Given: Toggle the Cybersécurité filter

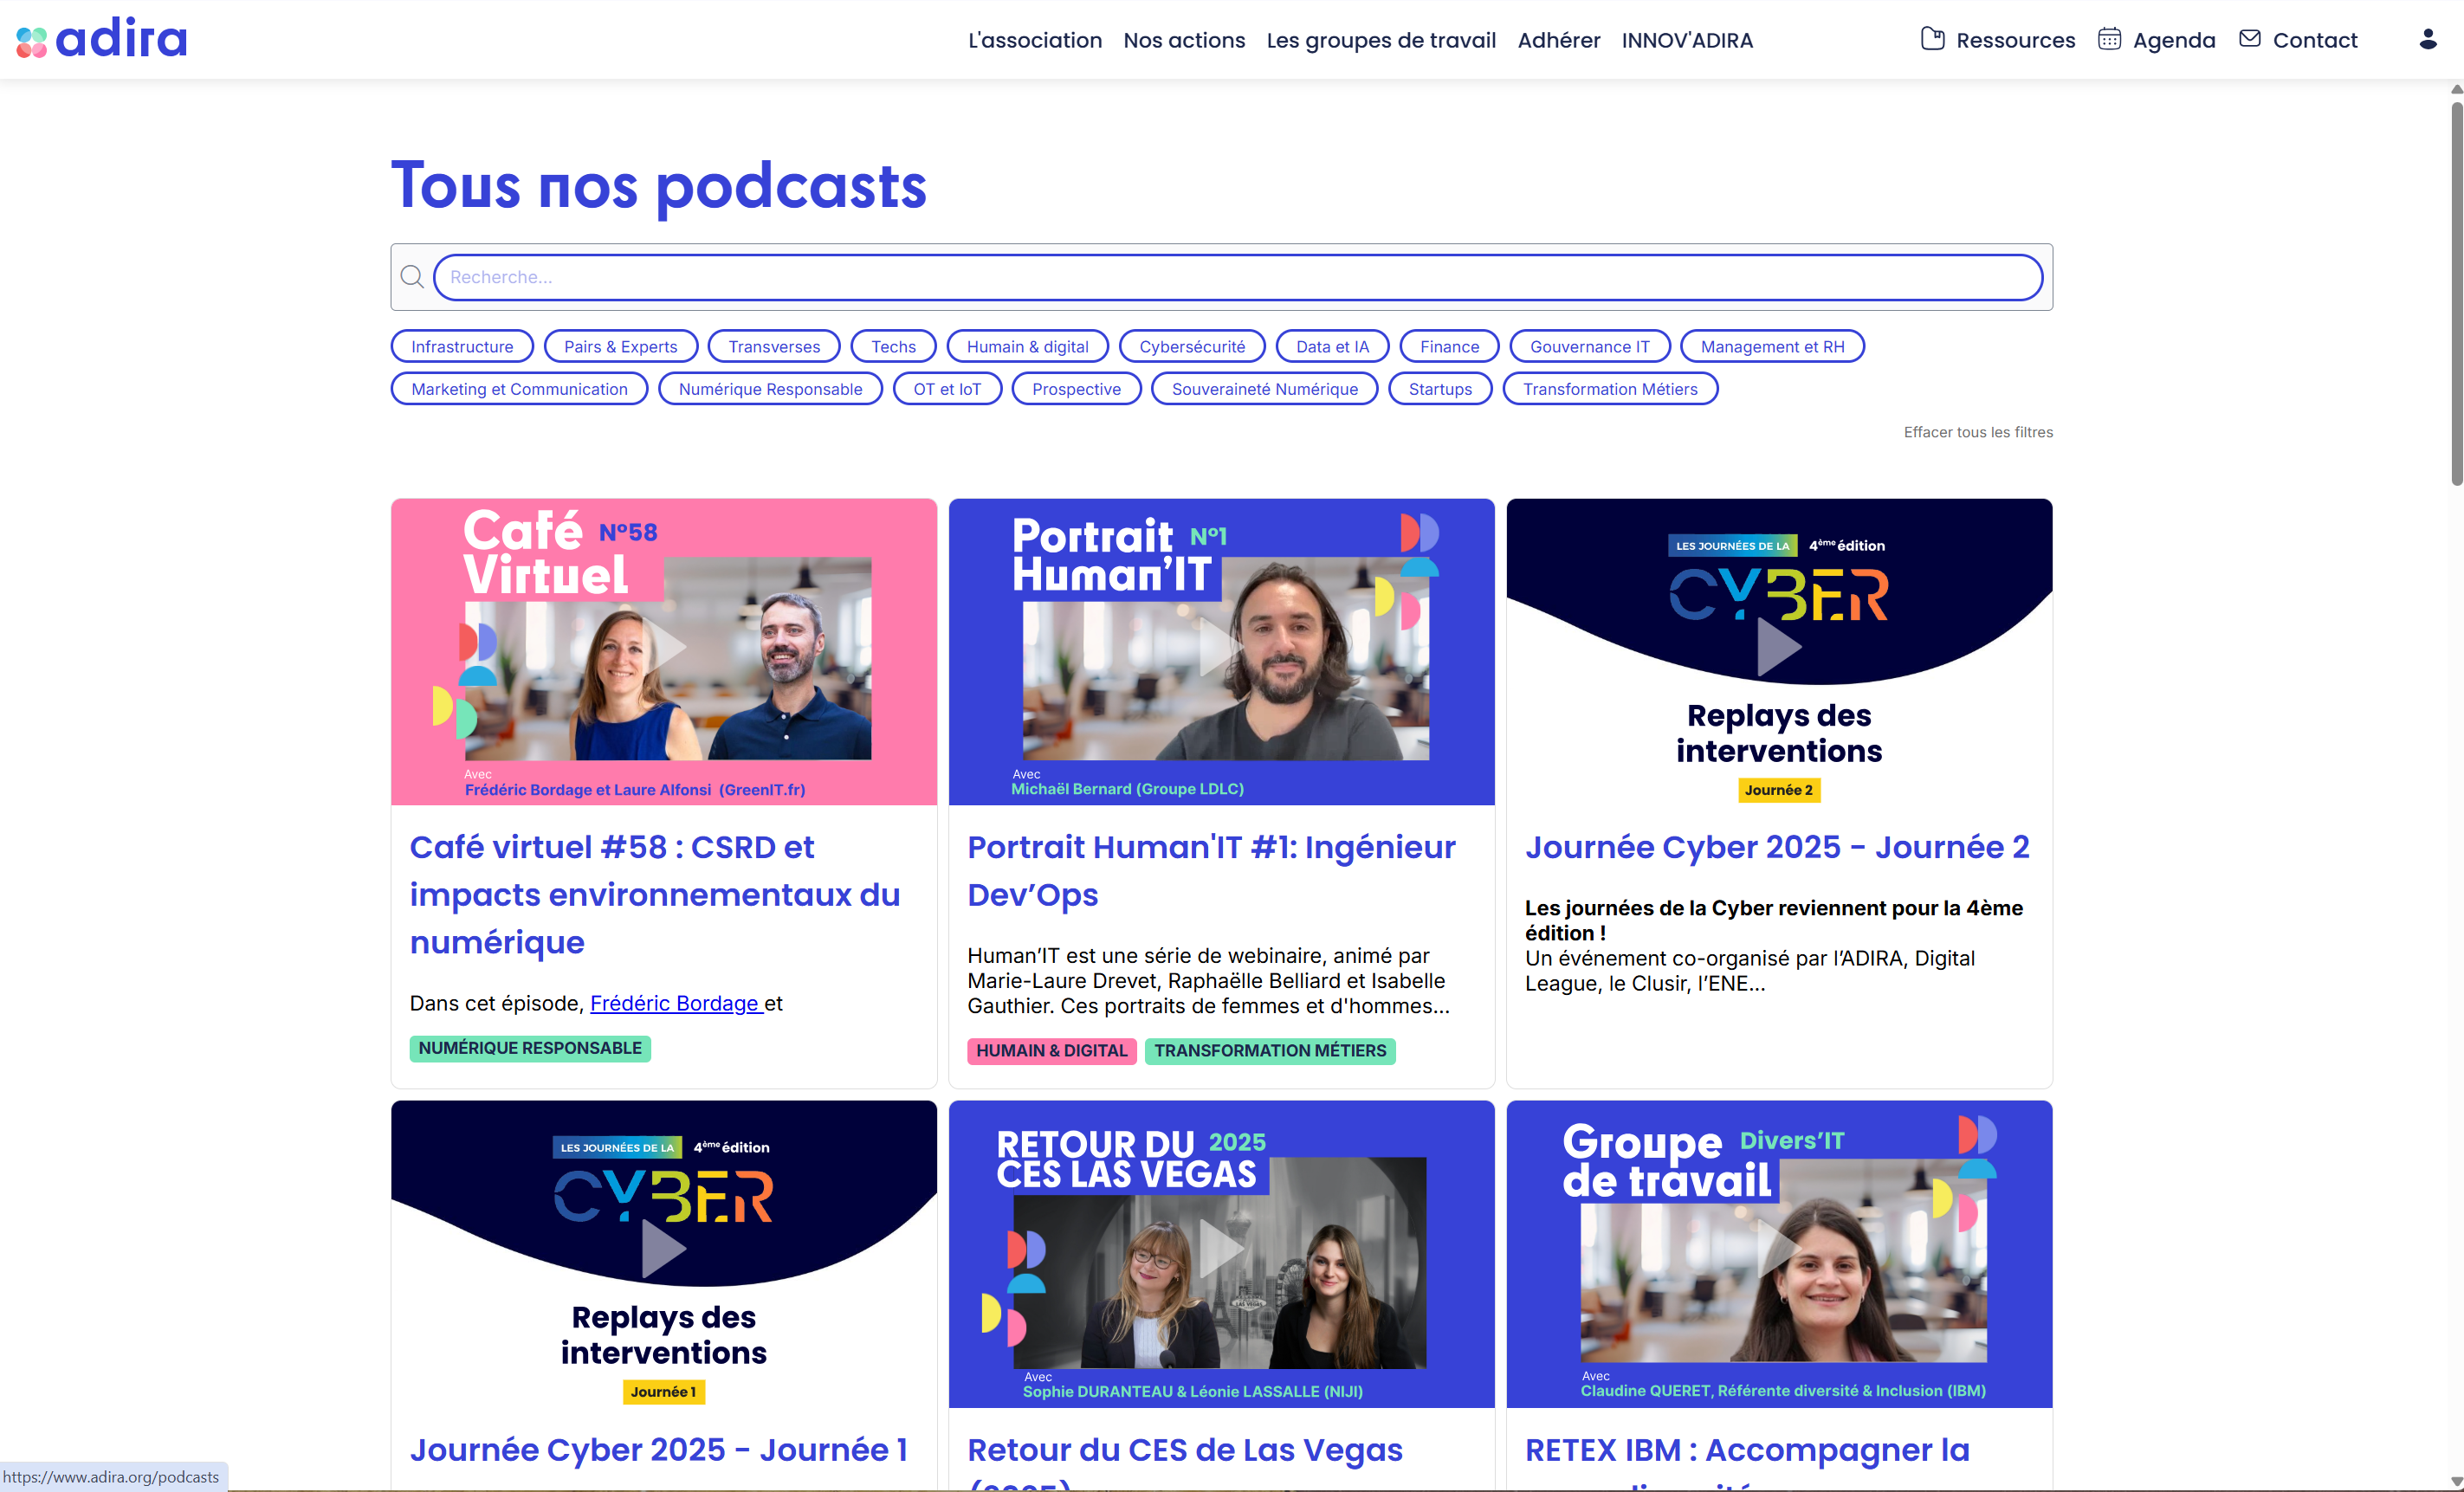Looking at the screenshot, I should [1191, 346].
